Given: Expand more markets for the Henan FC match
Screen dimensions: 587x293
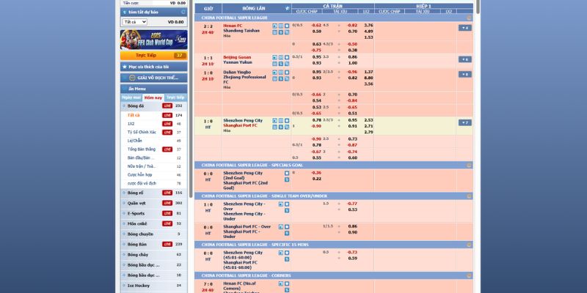Looking at the screenshot, I should (x=464, y=28).
